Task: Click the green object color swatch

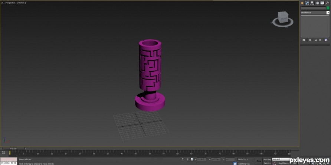Action: [x=328, y=8]
